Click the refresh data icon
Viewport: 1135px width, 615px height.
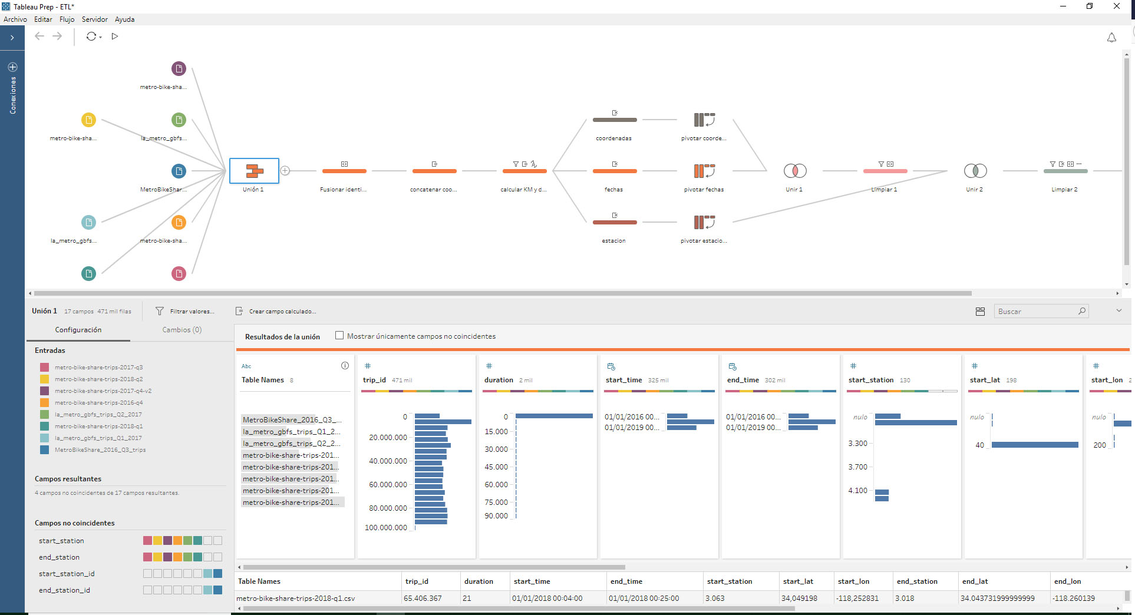pyautogui.click(x=91, y=37)
